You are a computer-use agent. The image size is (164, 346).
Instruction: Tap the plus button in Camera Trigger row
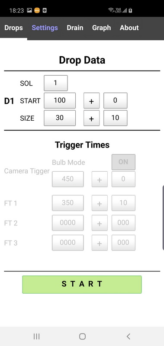[100, 179]
